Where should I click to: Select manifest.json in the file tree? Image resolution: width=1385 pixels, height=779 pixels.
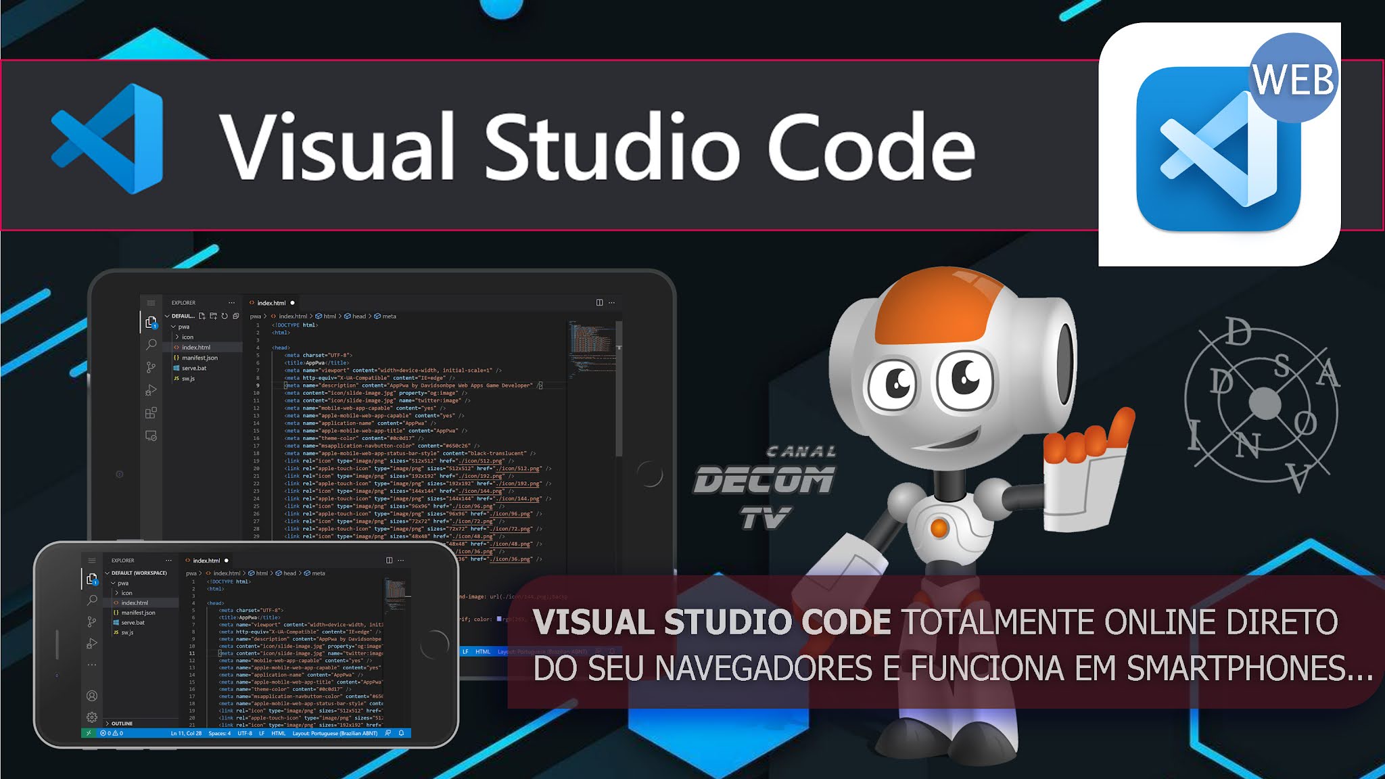click(199, 358)
